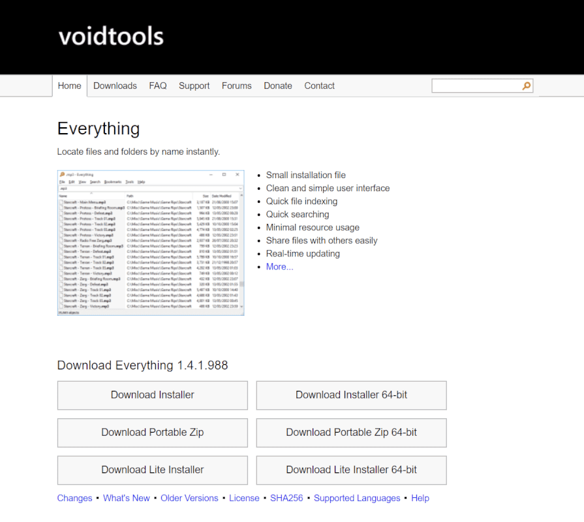Click 'Share files with others easily' text

322,241
